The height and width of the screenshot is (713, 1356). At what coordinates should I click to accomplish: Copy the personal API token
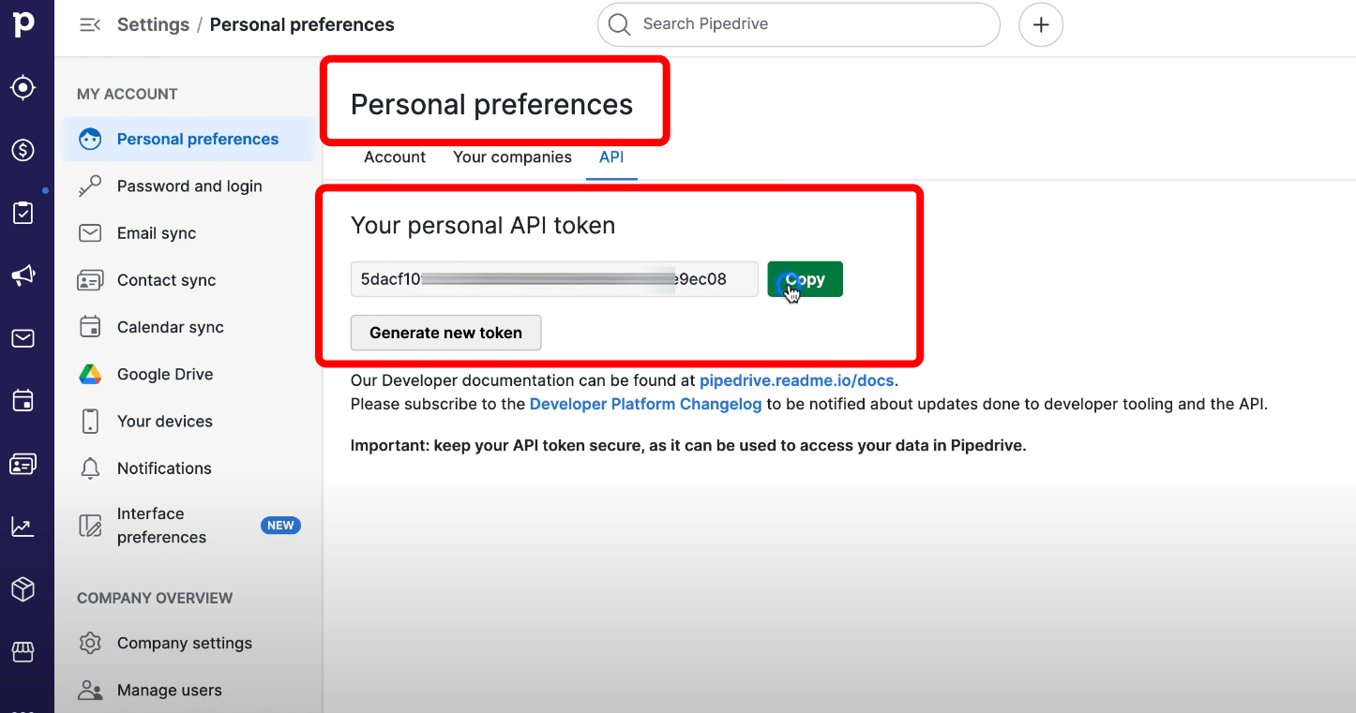(x=805, y=278)
